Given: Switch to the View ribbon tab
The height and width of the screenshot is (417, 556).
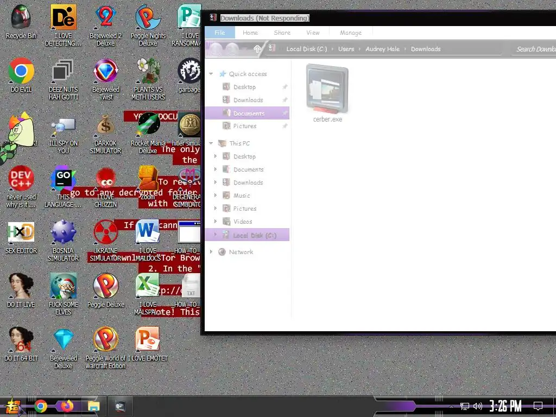Looking at the screenshot, I should (313, 32).
